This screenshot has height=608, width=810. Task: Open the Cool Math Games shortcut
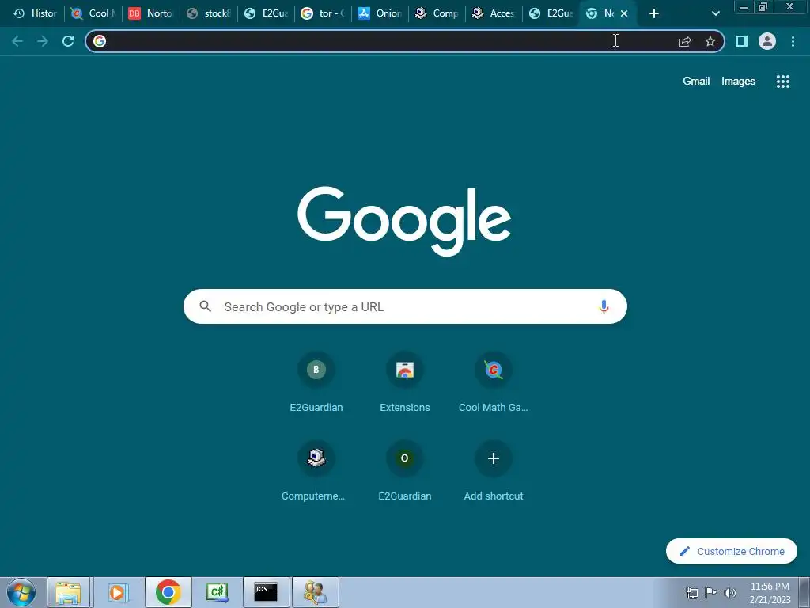pyautogui.click(x=494, y=382)
